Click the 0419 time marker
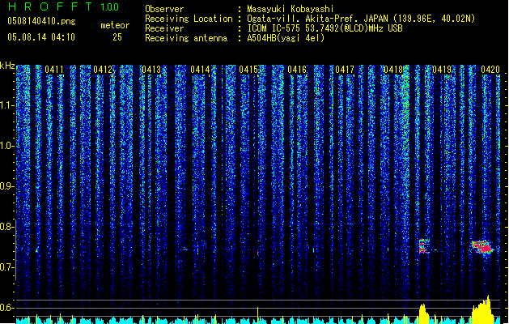Viewport: 509px width, 324px height. click(x=442, y=70)
